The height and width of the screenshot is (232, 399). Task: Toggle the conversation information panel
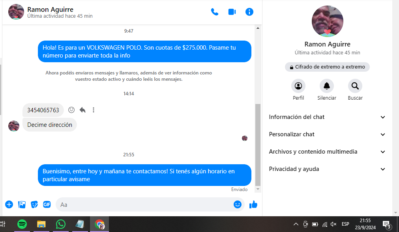(x=249, y=12)
